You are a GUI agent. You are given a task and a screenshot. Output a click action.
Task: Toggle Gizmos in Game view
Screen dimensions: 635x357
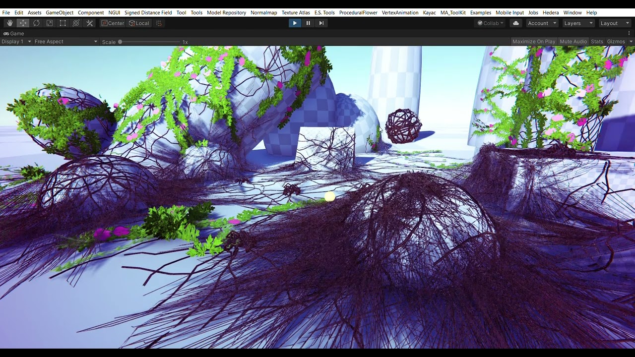point(616,42)
